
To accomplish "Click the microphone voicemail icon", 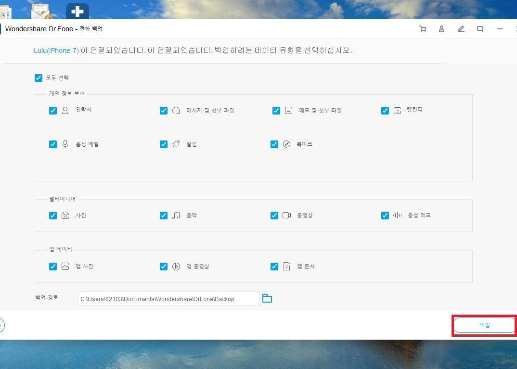I will [65, 144].
